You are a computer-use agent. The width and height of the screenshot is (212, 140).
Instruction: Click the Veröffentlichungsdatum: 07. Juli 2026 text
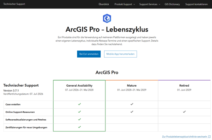pyautogui.click(x=23, y=94)
